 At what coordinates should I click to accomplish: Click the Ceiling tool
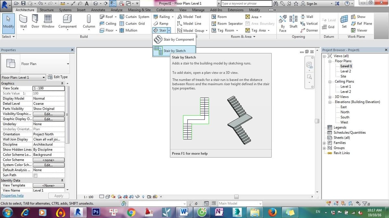(108, 24)
